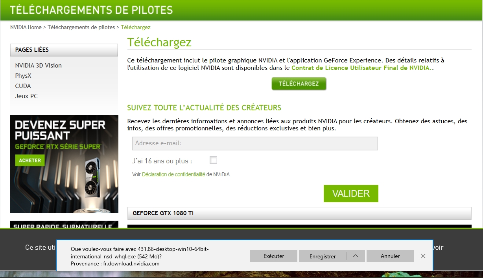The height and width of the screenshot is (278, 483).
Task: Expand the Enregistrer options arrow
Action: (356, 256)
